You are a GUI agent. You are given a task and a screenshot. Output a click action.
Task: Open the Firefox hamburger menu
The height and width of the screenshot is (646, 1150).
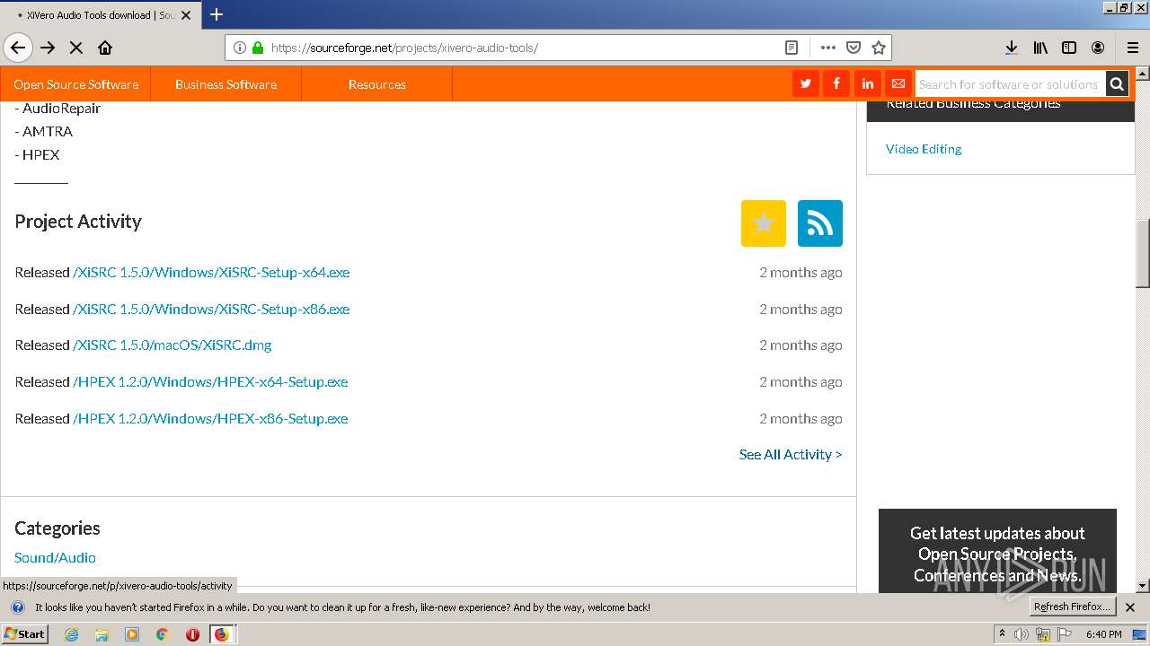tap(1132, 48)
